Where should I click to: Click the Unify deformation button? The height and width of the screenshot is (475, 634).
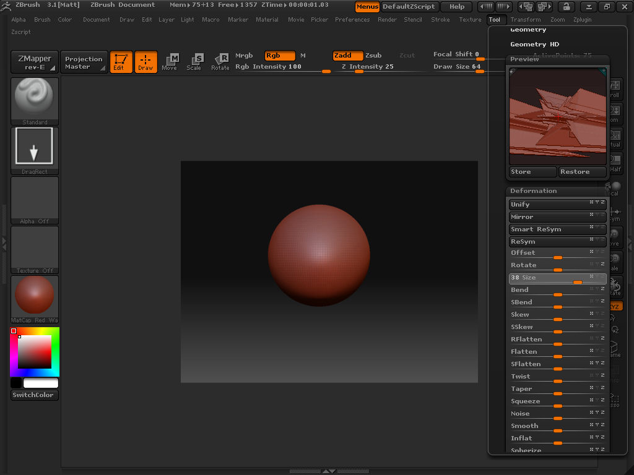pos(557,204)
